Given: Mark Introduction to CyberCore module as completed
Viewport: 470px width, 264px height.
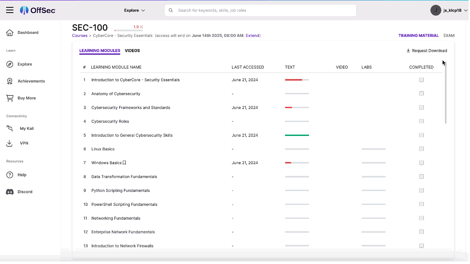Looking at the screenshot, I should (421, 79).
